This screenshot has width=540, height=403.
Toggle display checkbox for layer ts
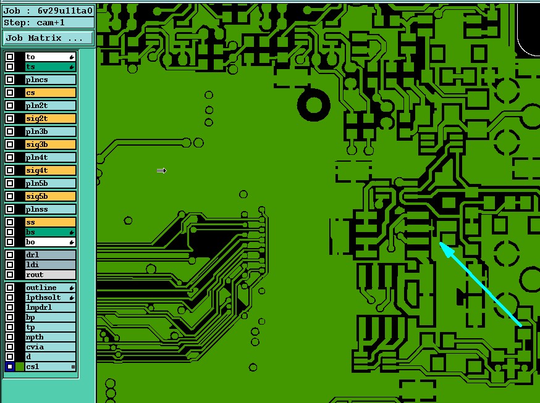tap(10, 67)
